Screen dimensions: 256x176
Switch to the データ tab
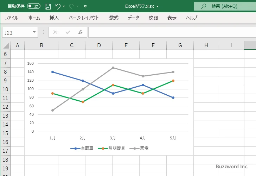[x=133, y=18]
